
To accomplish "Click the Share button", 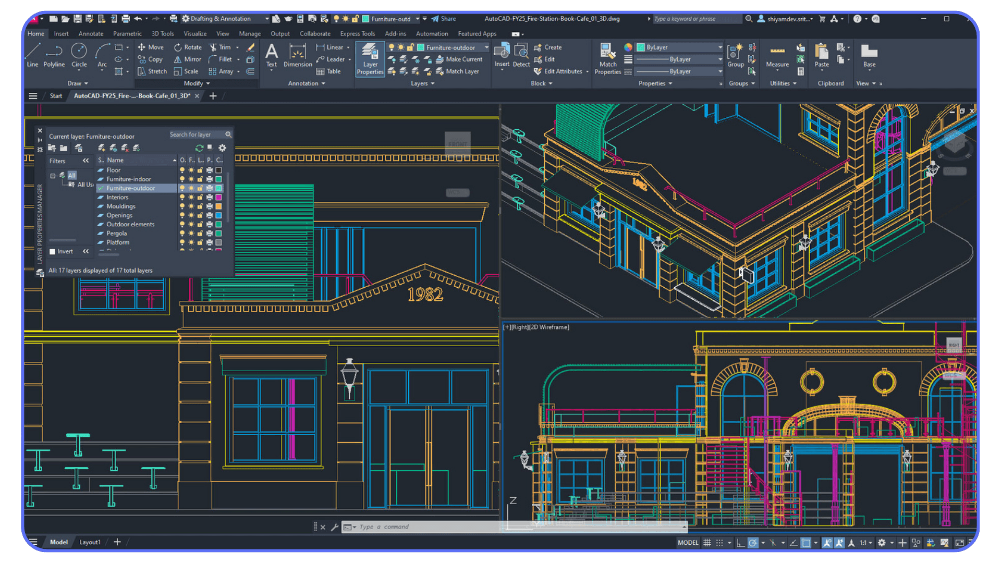I will coord(443,18).
